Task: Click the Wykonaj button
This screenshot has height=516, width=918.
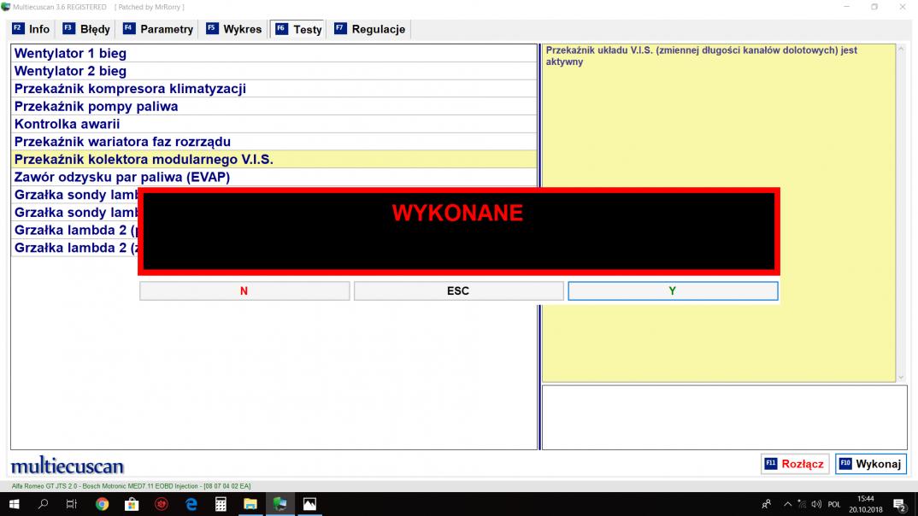Action: pyautogui.click(x=871, y=464)
